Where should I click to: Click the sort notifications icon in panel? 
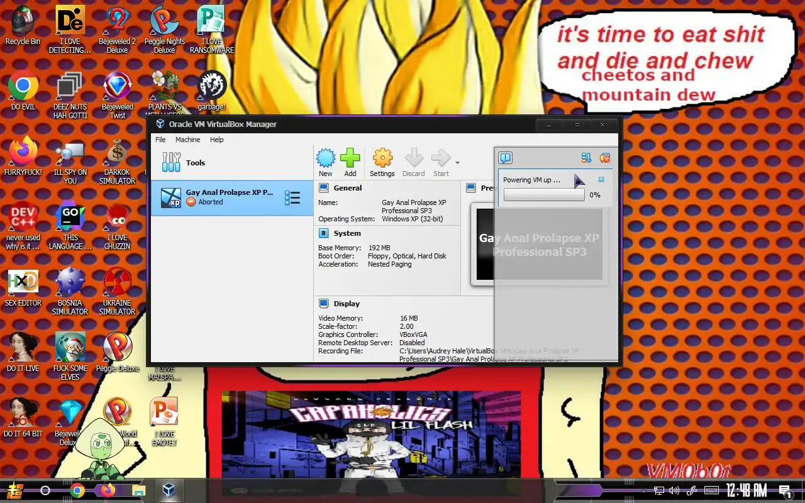pos(586,158)
